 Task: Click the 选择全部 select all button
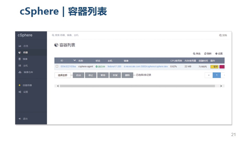click(62, 75)
